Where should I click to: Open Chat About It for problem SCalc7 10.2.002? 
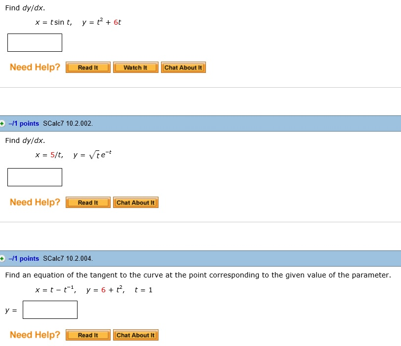pos(136,202)
